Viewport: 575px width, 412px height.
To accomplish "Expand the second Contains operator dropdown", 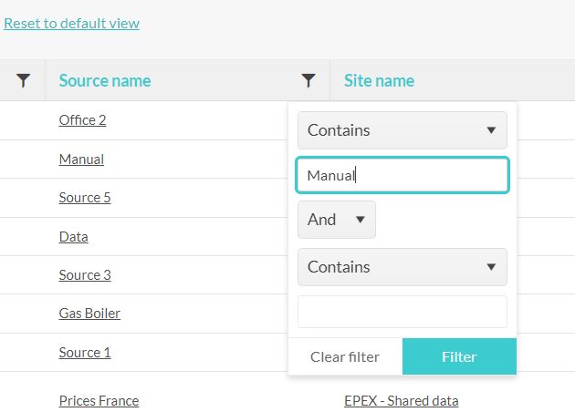I will pyautogui.click(x=402, y=267).
